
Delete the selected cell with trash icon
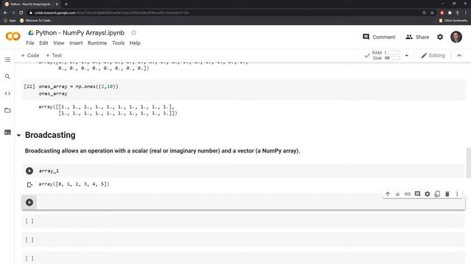click(x=447, y=194)
